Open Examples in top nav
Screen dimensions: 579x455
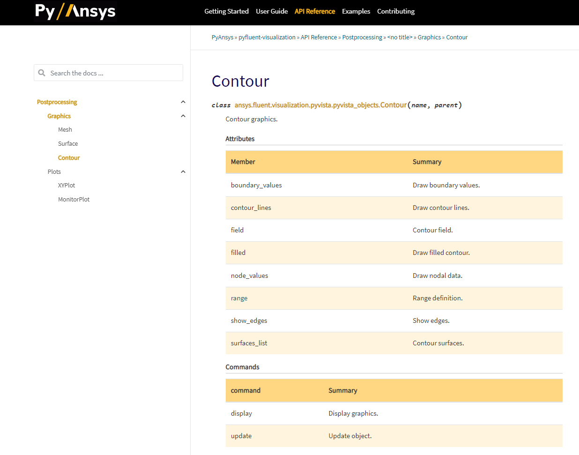point(356,11)
